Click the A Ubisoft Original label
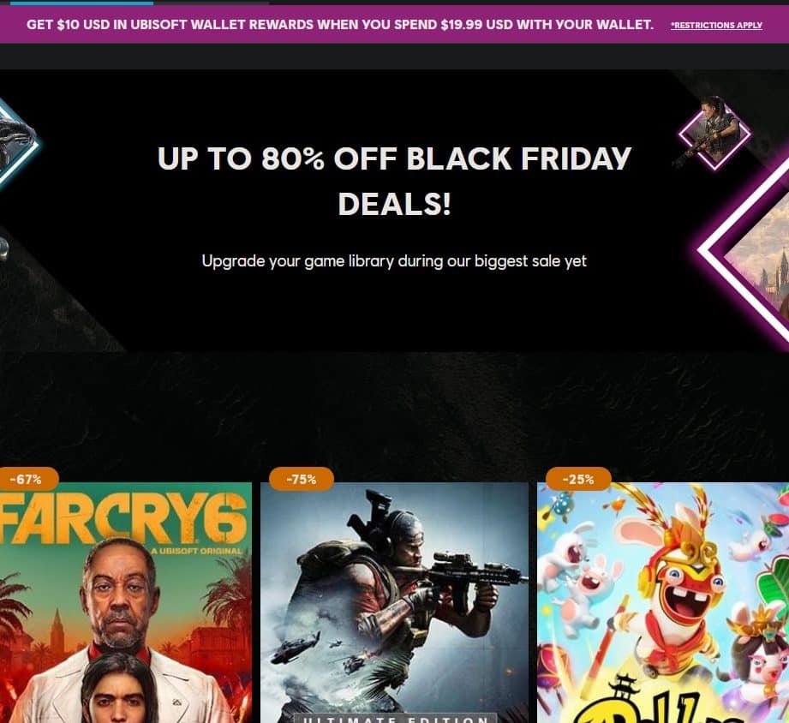 [196, 551]
